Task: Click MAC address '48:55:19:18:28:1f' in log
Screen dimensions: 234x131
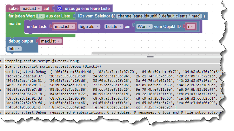Action: click(25, 85)
